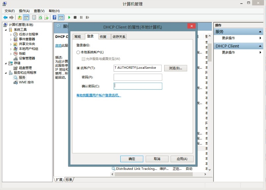The image size is (266, 190).
Task: Open 磁盘管理 in the tree
Action: pyautogui.click(x=25, y=68)
